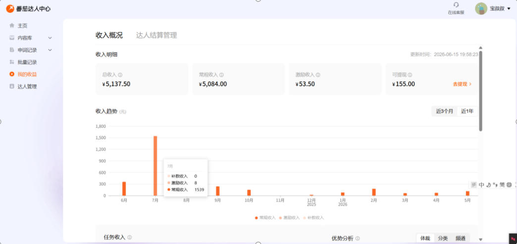The height and width of the screenshot is (244, 517).
Task: Click the 优势分析 section title
Action: tap(342, 239)
